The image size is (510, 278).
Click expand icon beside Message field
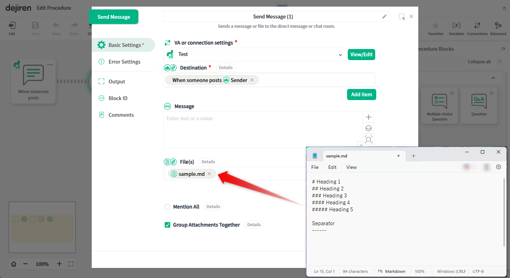(369, 139)
